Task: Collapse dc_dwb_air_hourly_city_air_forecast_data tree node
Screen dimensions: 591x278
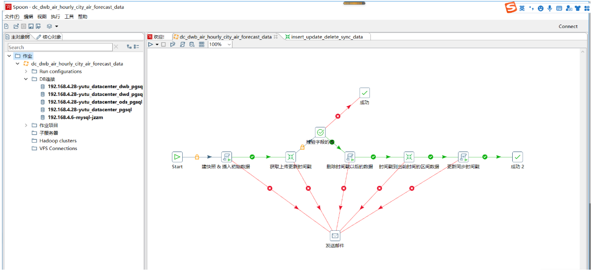Action: [18, 64]
